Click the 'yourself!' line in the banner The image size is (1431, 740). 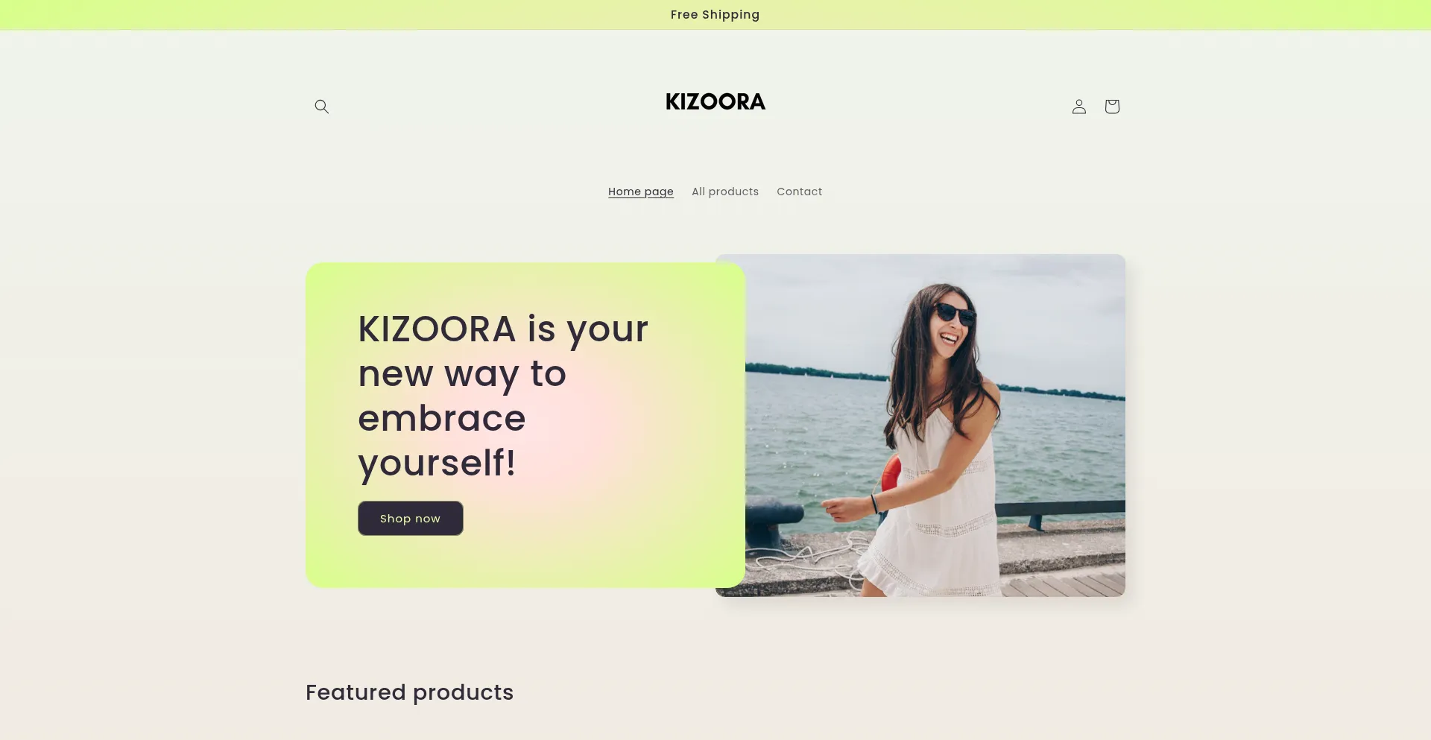coord(437,464)
